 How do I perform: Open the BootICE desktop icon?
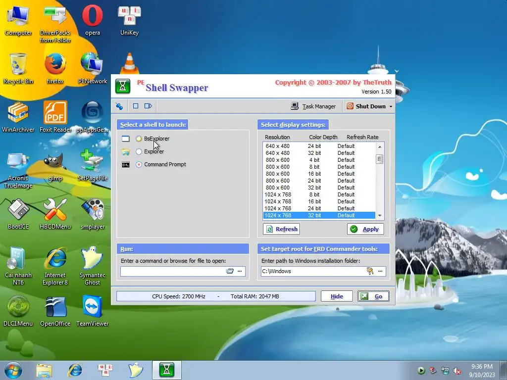18,214
